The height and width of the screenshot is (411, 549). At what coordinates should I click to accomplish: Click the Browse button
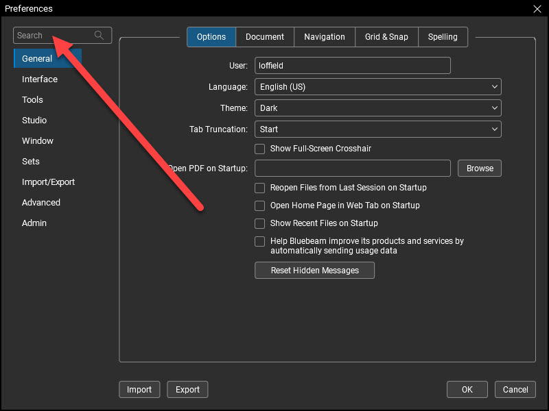tap(480, 169)
